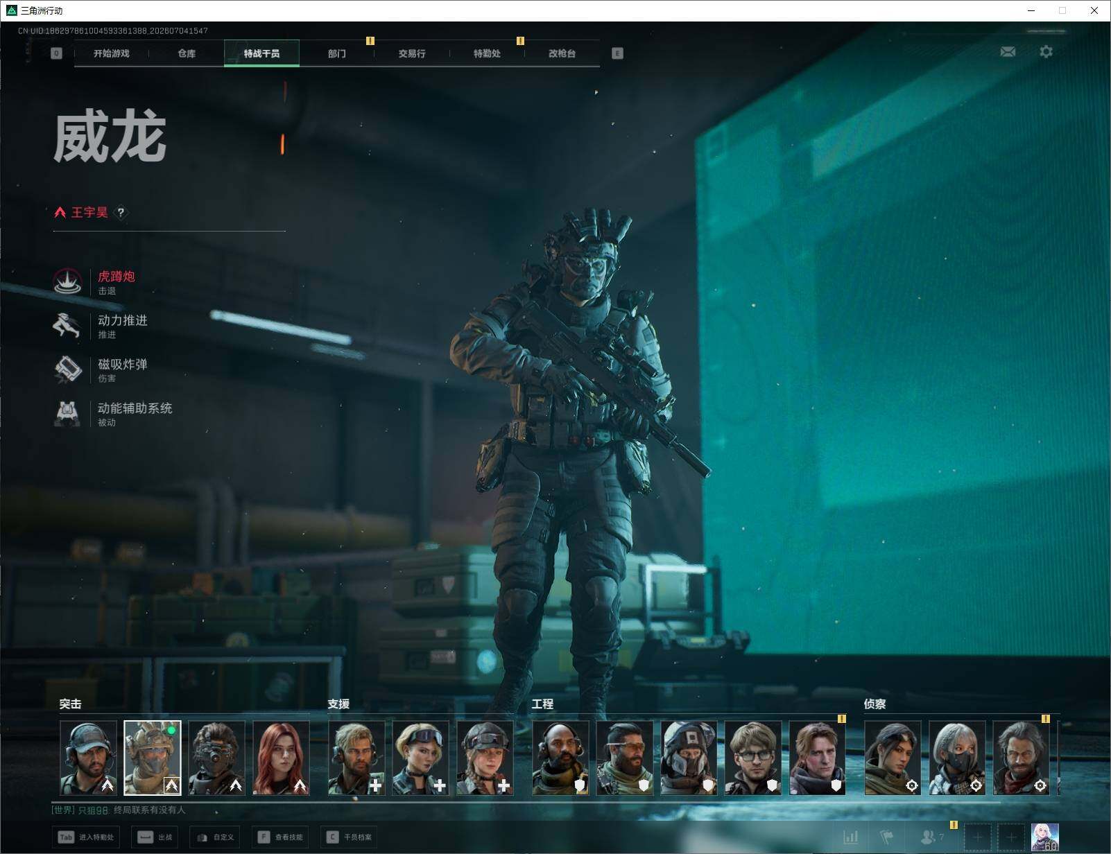Click the flag icon in bottom bar
Image resolution: width=1111 pixels, height=854 pixels.
coord(887,837)
